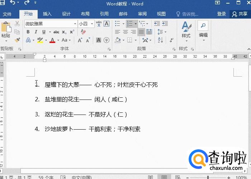Click the Undo arrow icon
This screenshot has width=251, height=179.
pyautogui.click(x=13, y=2)
